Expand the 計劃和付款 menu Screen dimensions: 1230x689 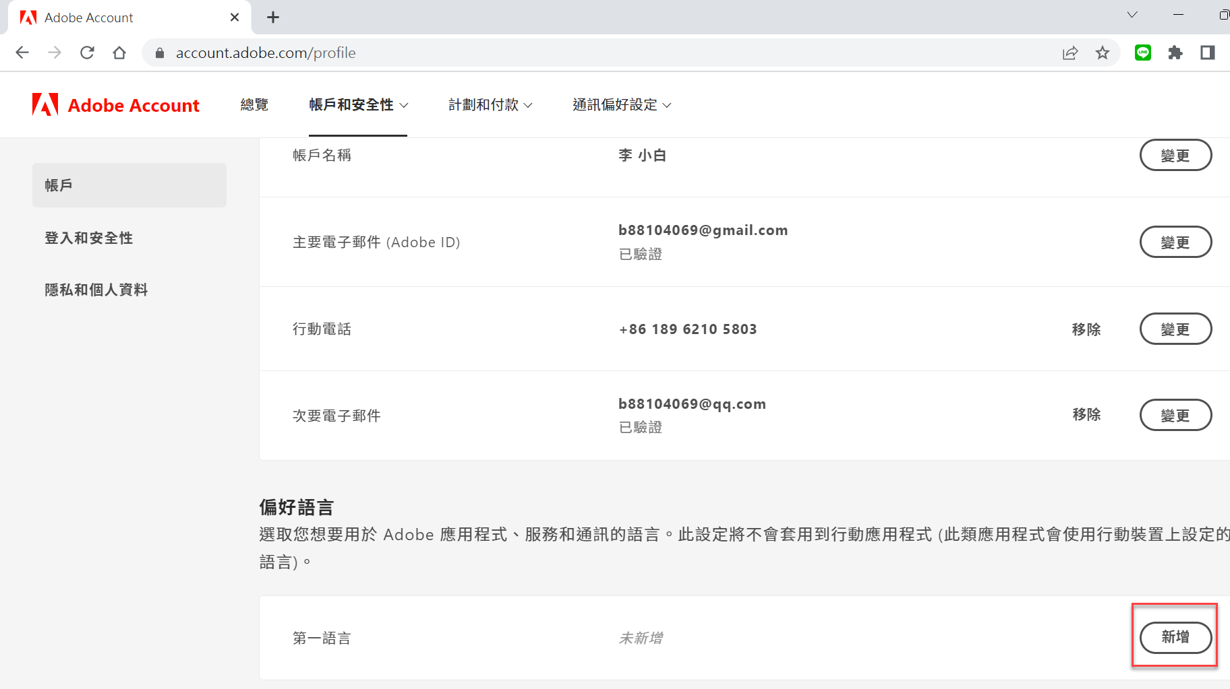pos(490,104)
